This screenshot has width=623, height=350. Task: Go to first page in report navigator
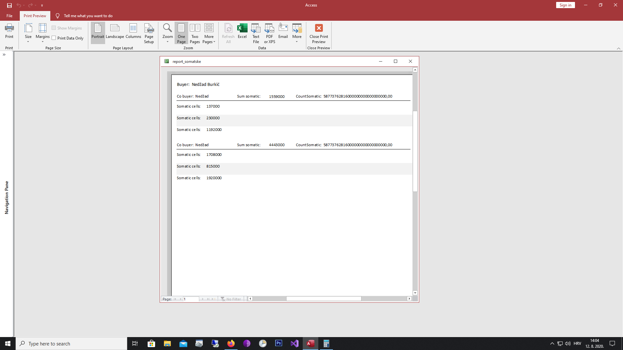tap(175, 299)
